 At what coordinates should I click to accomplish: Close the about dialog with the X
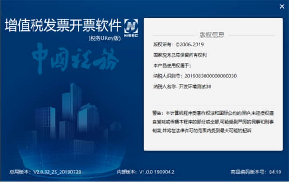pyautogui.click(x=282, y=7)
